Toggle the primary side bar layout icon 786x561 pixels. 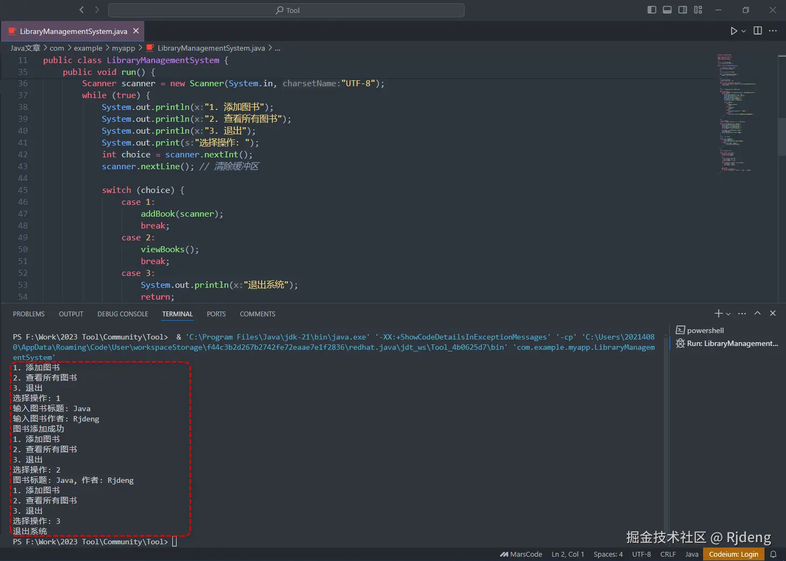(651, 10)
